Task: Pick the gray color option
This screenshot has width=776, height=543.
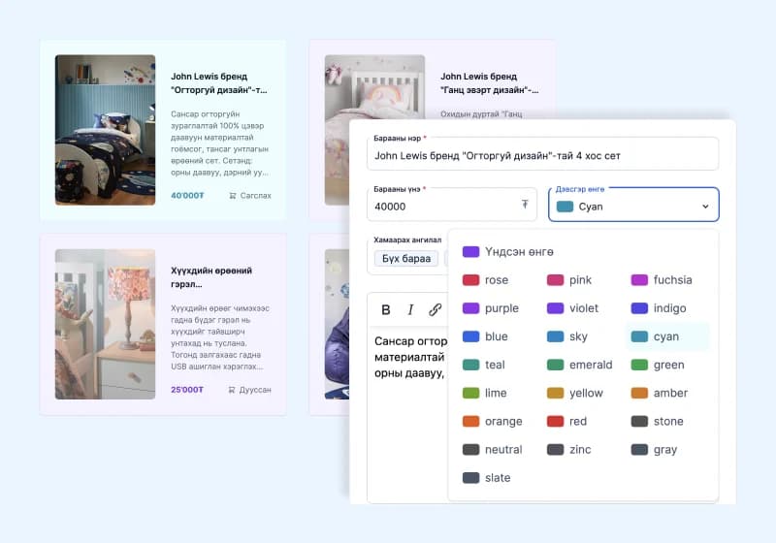Action: pos(654,449)
